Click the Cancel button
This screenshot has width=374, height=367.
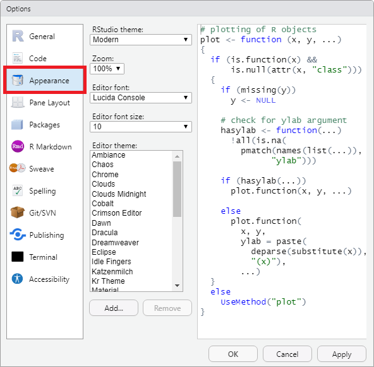point(287,354)
